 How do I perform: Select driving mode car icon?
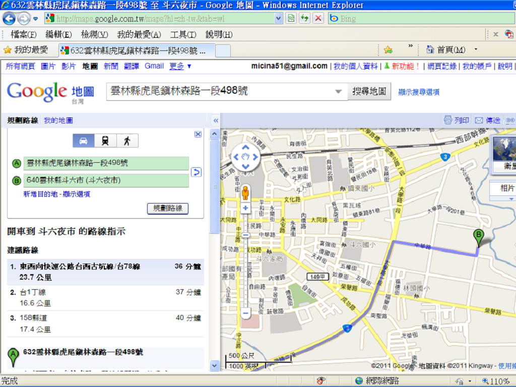84,141
